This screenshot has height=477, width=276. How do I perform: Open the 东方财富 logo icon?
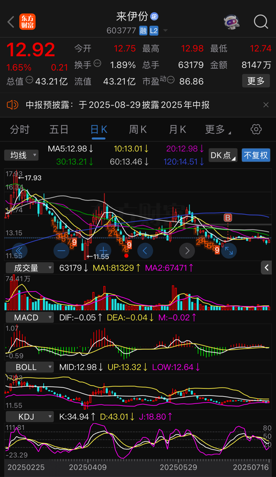click(x=28, y=22)
